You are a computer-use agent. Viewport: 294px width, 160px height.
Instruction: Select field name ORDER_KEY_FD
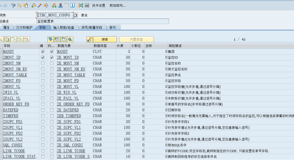(x=16, y=104)
